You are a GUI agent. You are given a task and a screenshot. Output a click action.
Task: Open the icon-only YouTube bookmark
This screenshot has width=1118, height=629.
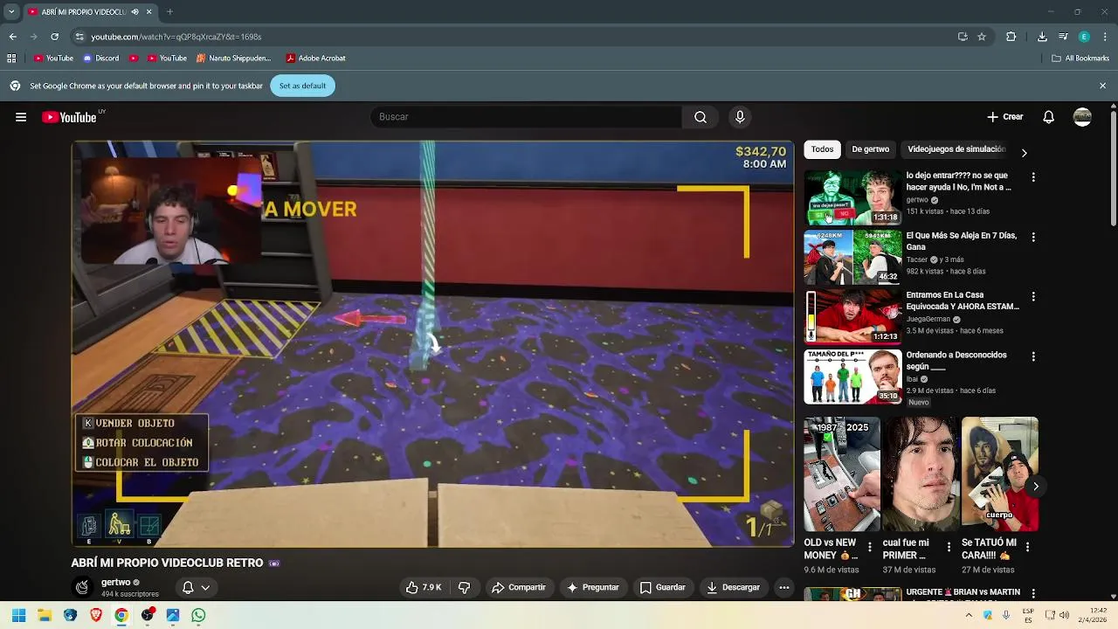pyautogui.click(x=134, y=59)
